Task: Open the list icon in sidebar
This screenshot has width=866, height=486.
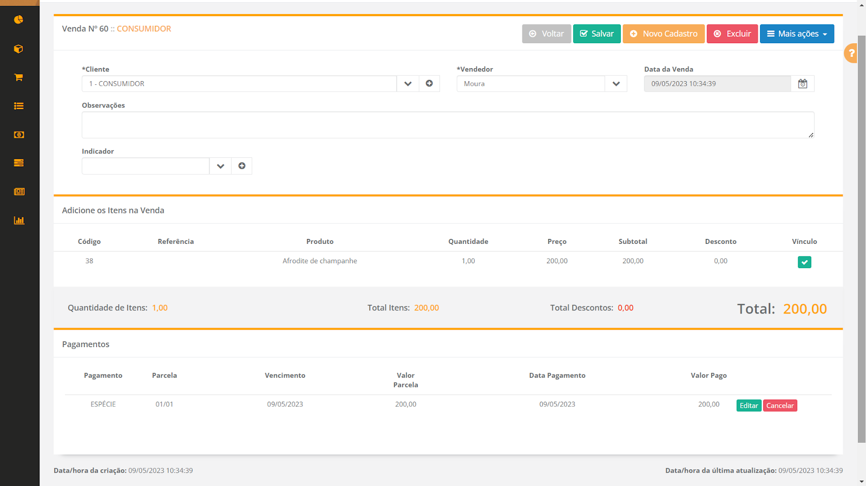Action: 18,106
